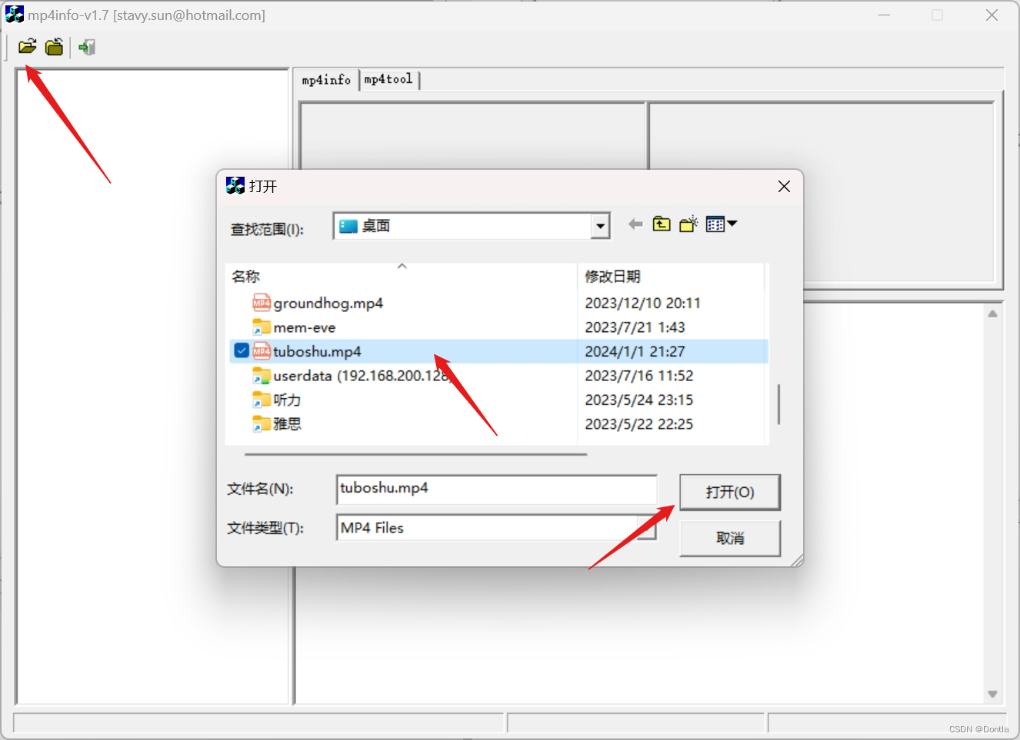
Task: Click the back arrow in the Open dialog
Action: (635, 224)
